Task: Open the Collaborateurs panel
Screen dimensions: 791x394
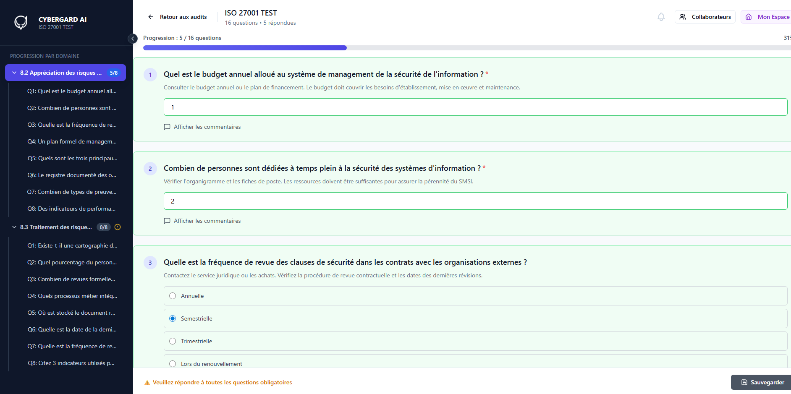Action: coord(705,17)
